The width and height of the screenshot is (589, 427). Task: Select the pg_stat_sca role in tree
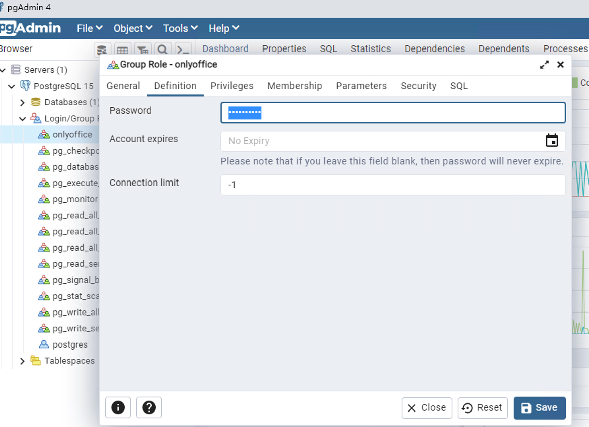pyautogui.click(x=76, y=296)
